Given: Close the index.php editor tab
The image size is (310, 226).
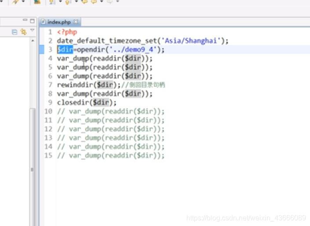Looking at the screenshot, I should (76, 22).
